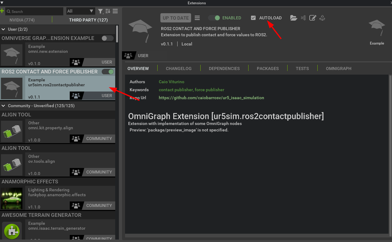Toggle the AUTOLOAD checkbox
The image size is (392, 242).
pyautogui.click(x=253, y=18)
